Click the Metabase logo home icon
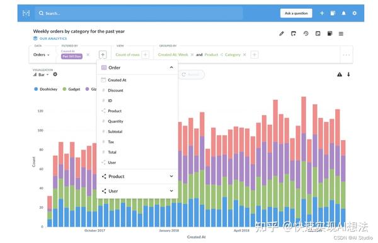 click(26, 13)
